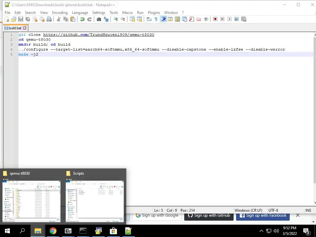Run macro multiple times icon
The width and height of the screenshot is (316, 237).
[x=237, y=19]
